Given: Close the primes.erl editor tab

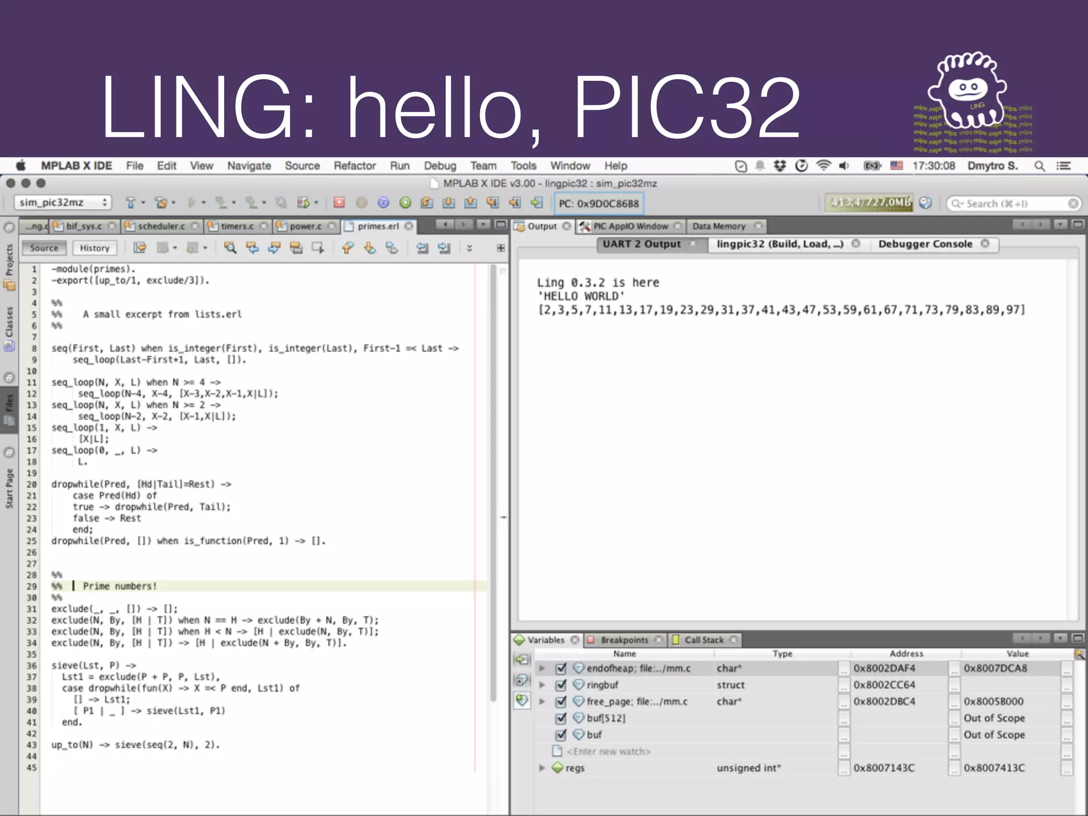Looking at the screenshot, I should tap(409, 226).
